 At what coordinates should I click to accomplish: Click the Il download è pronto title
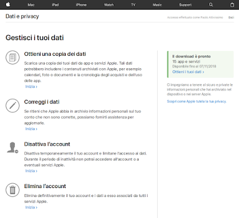[x=191, y=56]
